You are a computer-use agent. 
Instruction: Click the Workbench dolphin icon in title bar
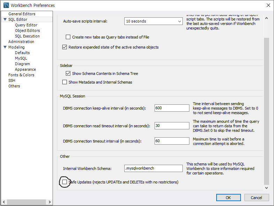[x=6, y=5]
